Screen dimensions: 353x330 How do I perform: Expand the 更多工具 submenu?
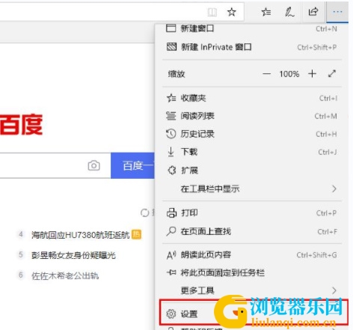[252, 290]
